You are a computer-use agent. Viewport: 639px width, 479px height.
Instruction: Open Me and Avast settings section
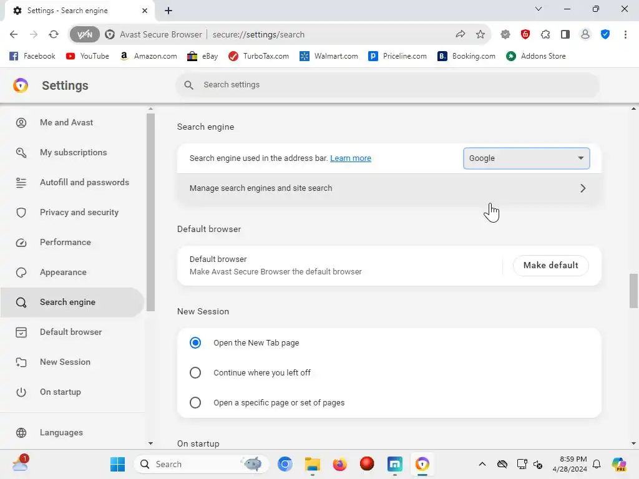[72, 123]
